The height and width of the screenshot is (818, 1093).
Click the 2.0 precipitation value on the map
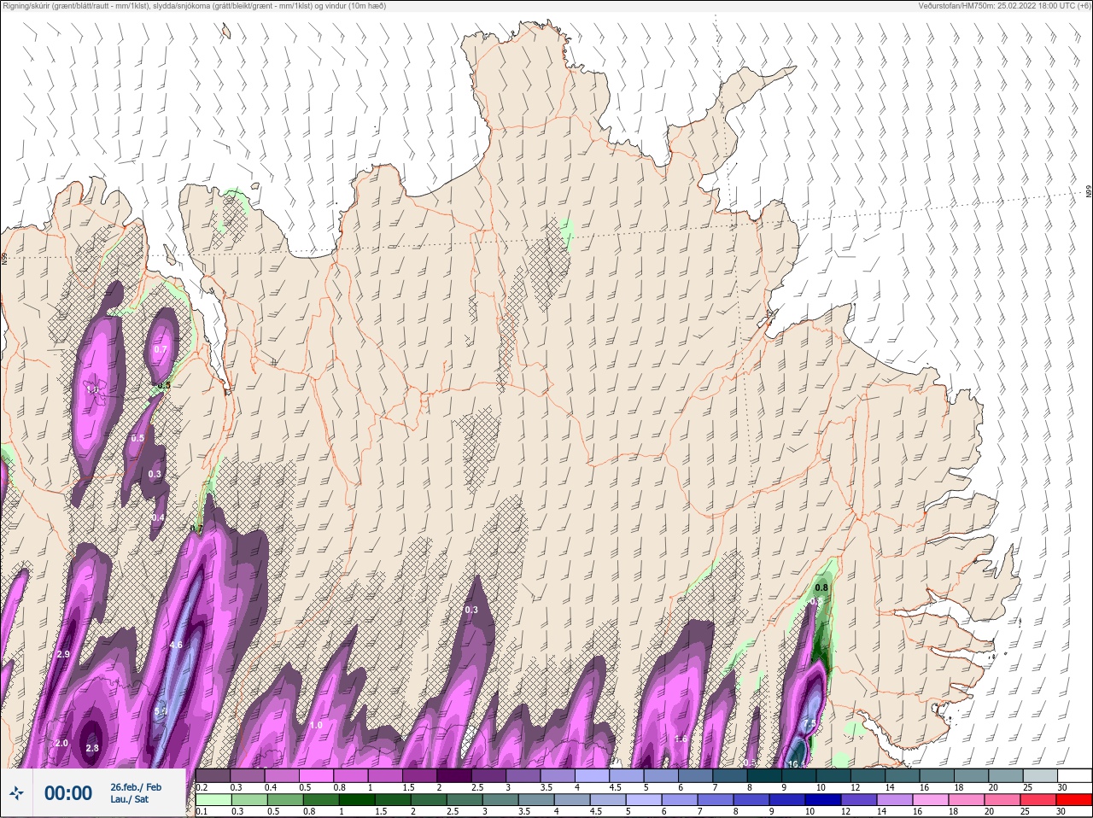pos(61,744)
